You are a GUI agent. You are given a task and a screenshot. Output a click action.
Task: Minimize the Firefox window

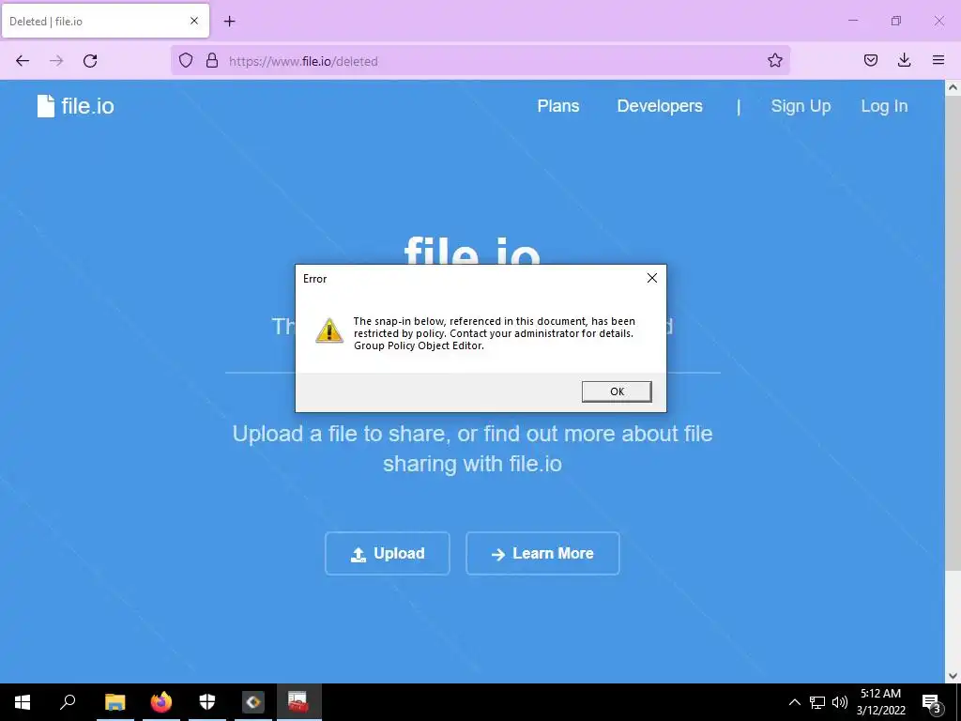point(852,21)
